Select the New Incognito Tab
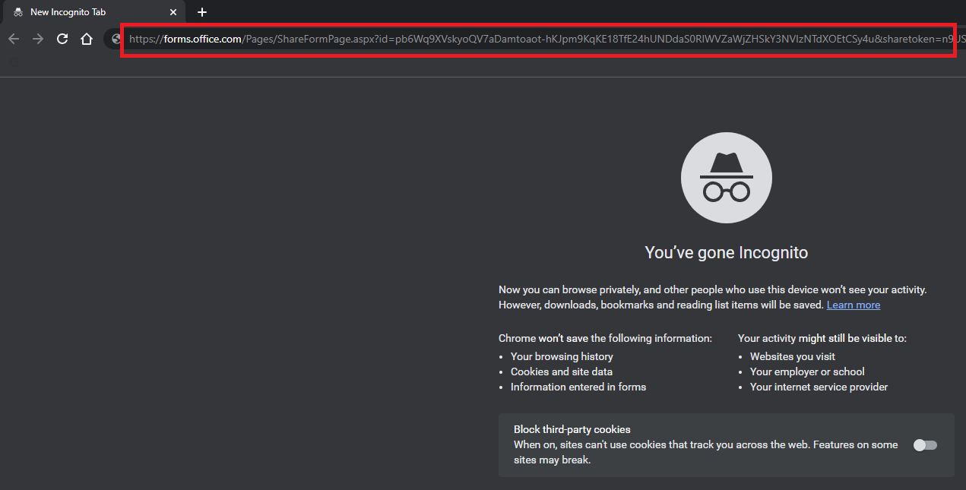 pos(95,12)
